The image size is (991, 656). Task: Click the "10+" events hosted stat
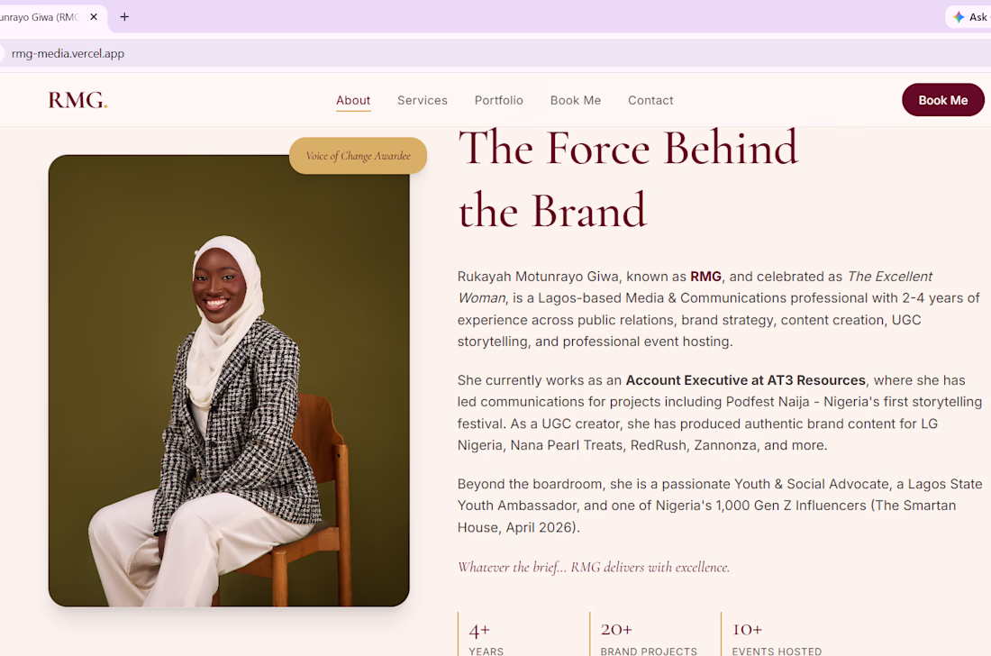coord(747,630)
